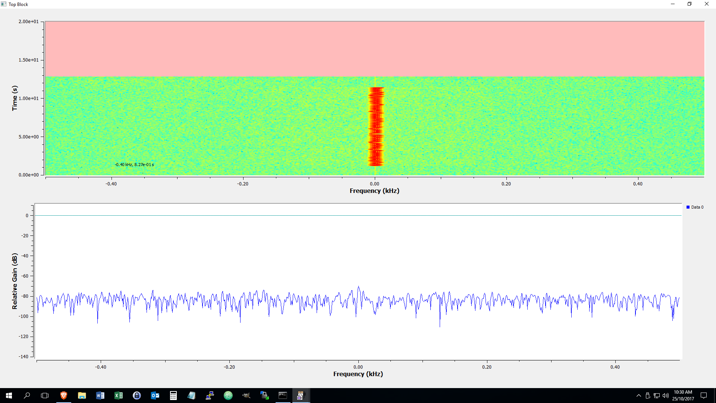Click the 'Time (s)' axis label

click(15, 98)
